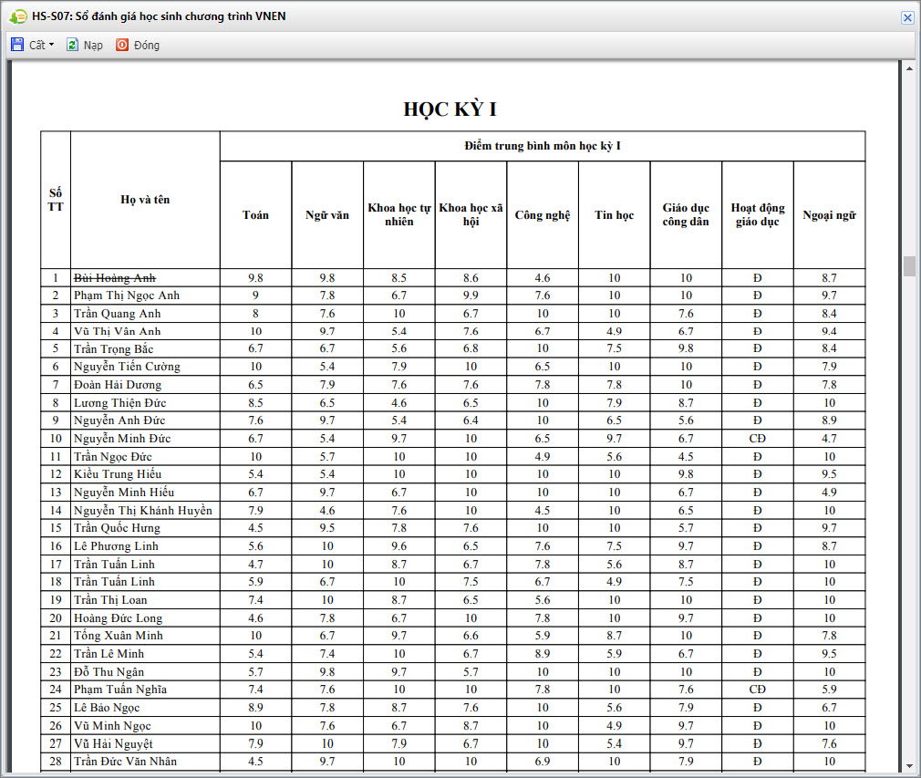921x778 pixels.
Task: Click the Nạp reload icon
Action: click(72, 45)
